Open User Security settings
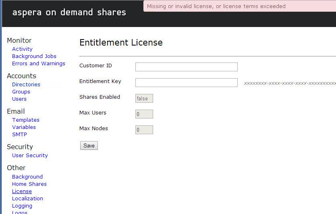The image size is (336, 214). pos(30,156)
